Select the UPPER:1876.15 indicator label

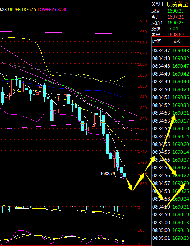[22, 10]
